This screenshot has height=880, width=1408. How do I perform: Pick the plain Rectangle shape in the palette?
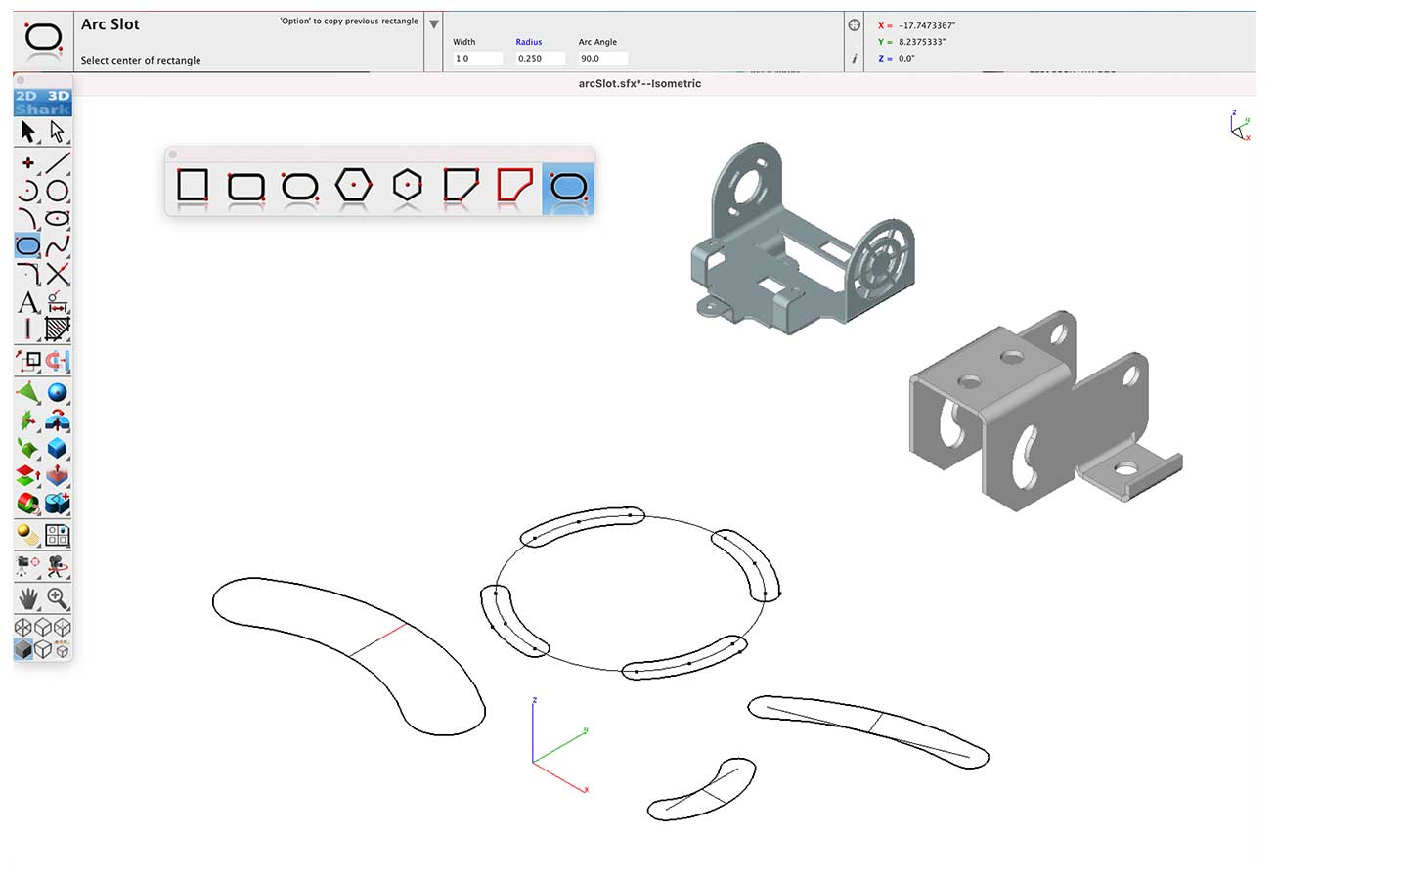(x=192, y=185)
